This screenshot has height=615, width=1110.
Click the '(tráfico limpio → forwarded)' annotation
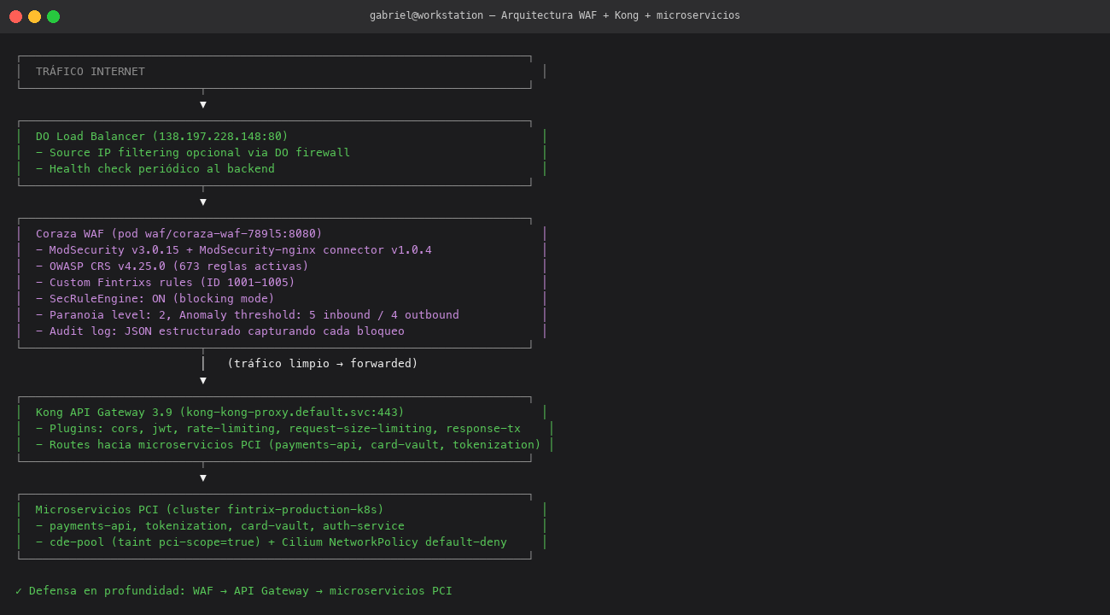(x=323, y=364)
